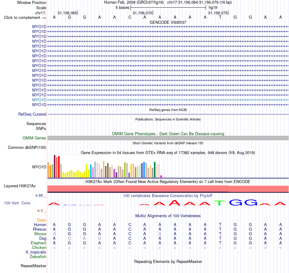The height and width of the screenshot is (273, 289).
Task: Click the "Sequences SNPs" track label
Action: (x=36, y=126)
